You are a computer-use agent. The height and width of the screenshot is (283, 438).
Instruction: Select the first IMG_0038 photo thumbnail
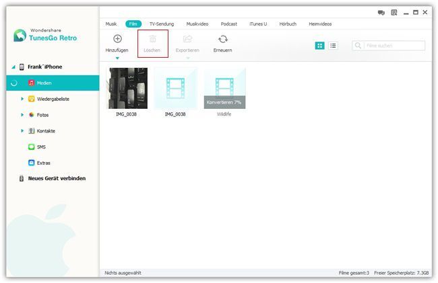click(x=128, y=88)
